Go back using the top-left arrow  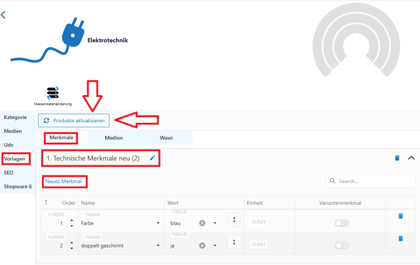pyautogui.click(x=4, y=14)
